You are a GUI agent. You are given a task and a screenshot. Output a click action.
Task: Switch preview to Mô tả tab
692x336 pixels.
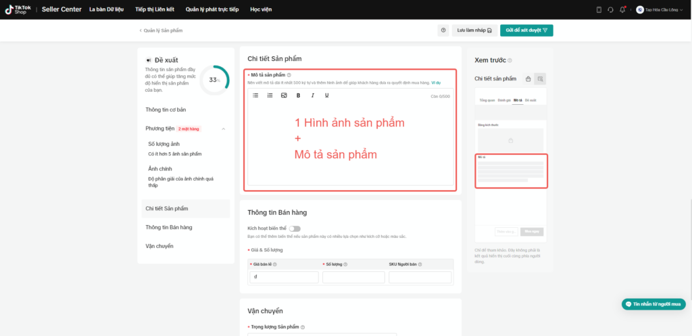(518, 100)
